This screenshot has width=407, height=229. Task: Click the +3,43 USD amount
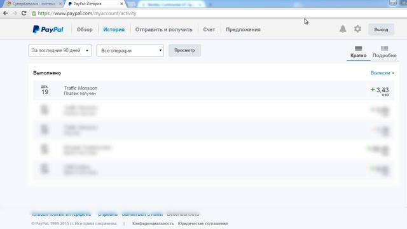380,91
